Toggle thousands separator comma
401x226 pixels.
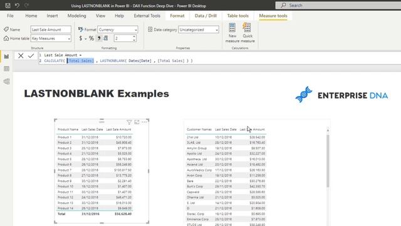[x=99, y=38]
